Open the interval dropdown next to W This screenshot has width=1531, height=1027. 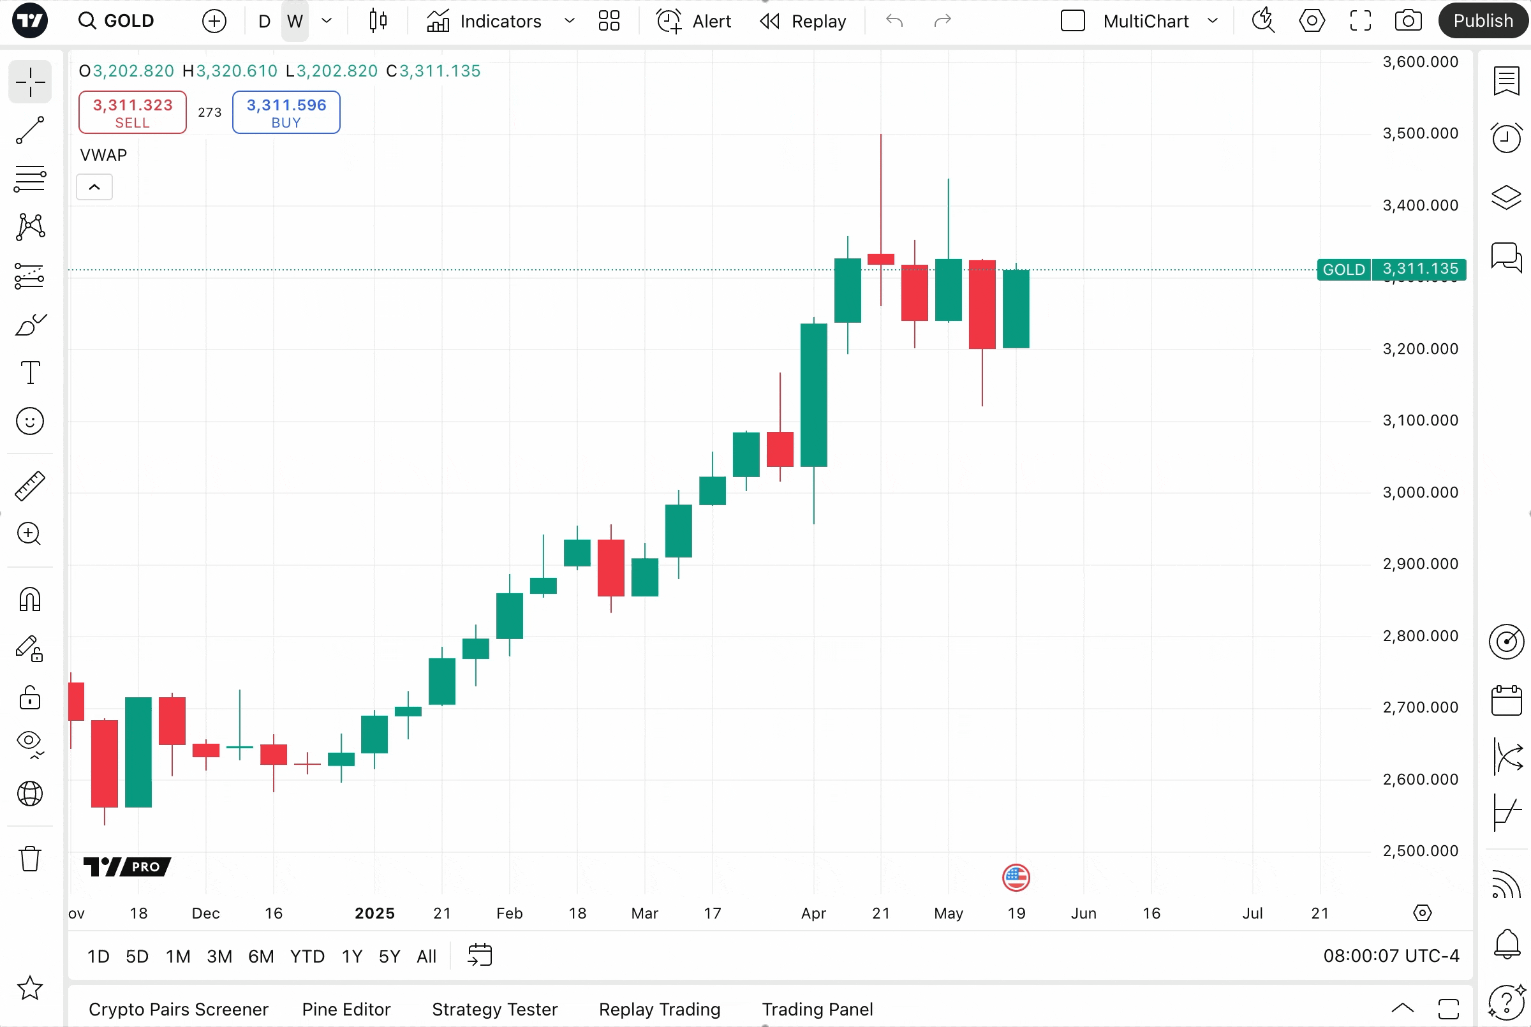[327, 20]
